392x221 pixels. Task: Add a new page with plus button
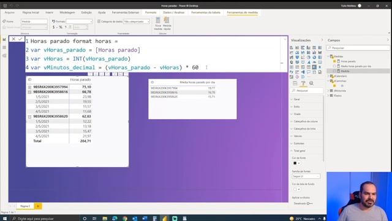pyautogui.click(x=38, y=206)
